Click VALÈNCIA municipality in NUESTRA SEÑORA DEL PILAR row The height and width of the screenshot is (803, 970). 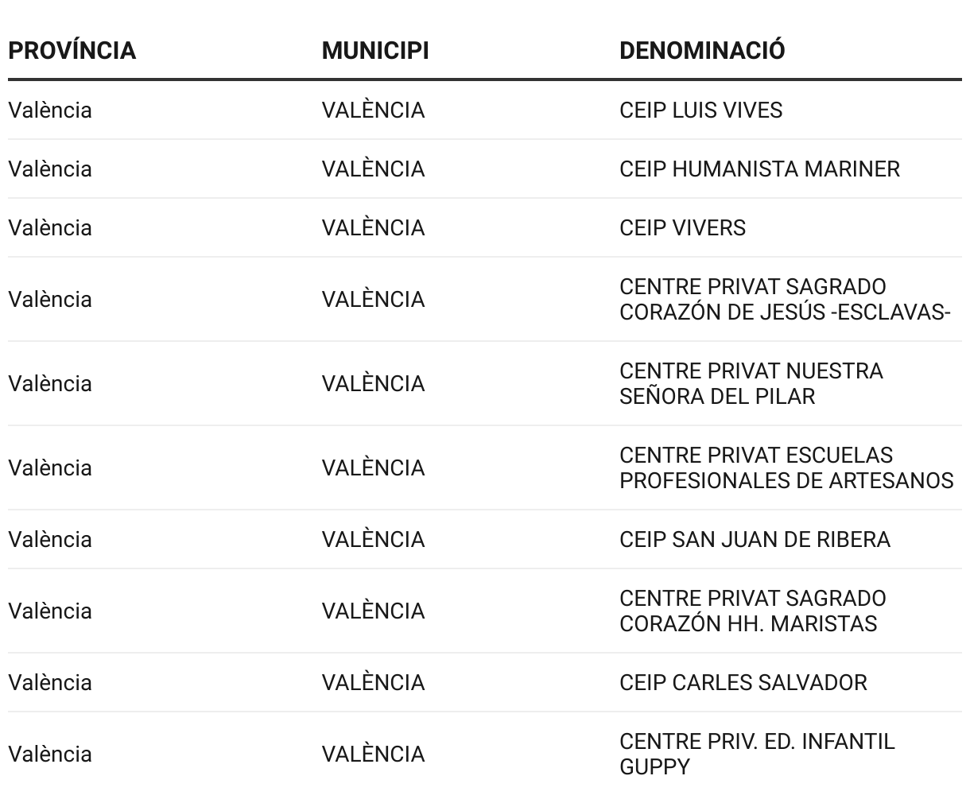click(373, 383)
